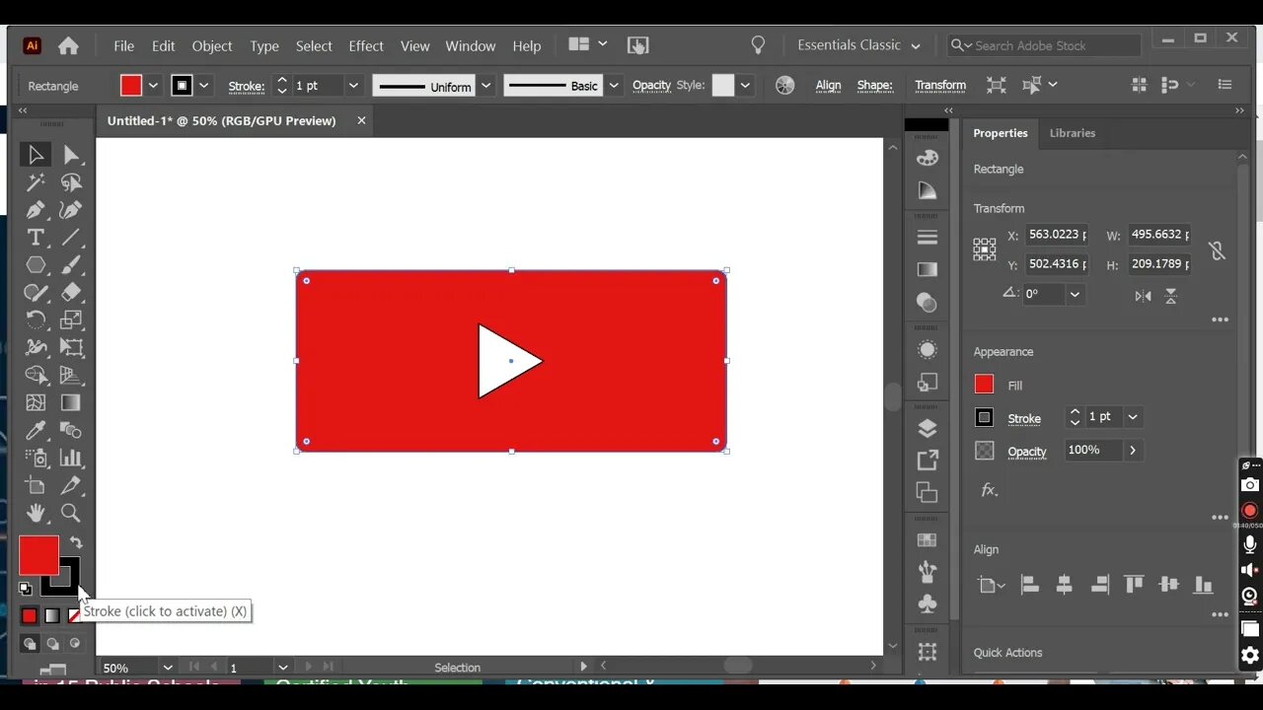This screenshot has width=1263, height=710.
Task: Select the Line Segment tool
Action: [x=71, y=238]
